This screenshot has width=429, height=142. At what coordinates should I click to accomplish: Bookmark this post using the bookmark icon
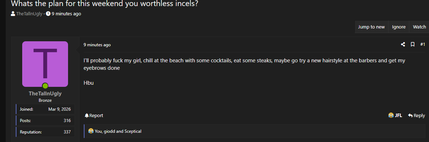(413, 44)
